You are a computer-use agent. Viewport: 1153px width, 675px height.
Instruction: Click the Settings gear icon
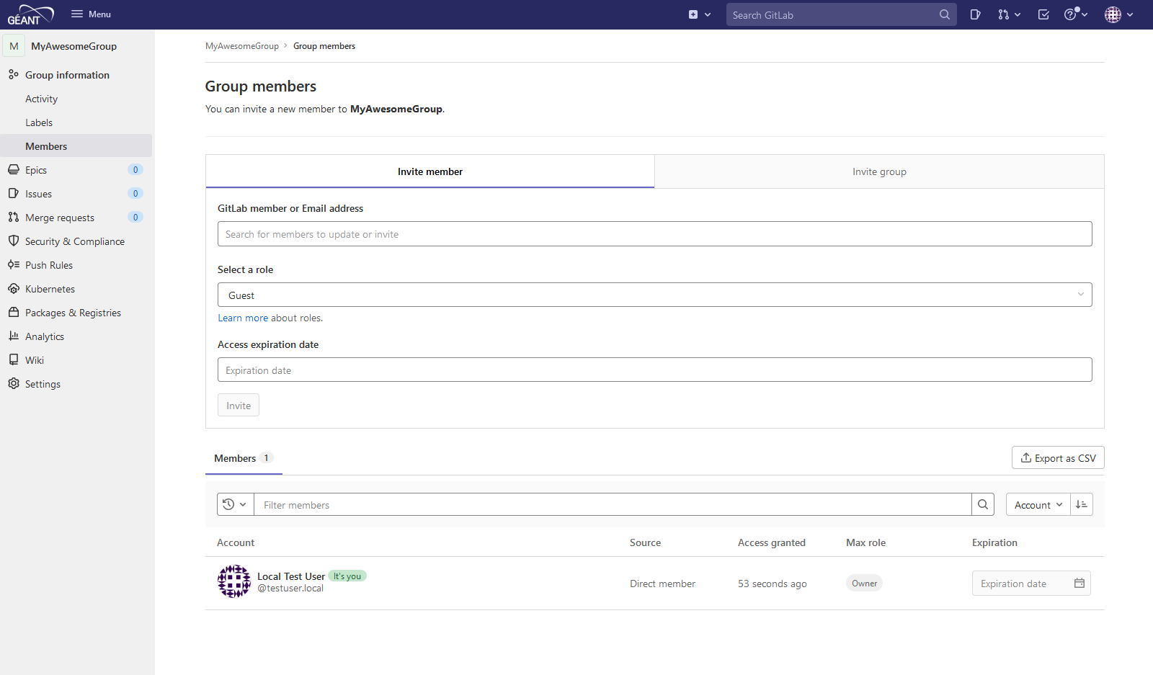pyautogui.click(x=13, y=384)
